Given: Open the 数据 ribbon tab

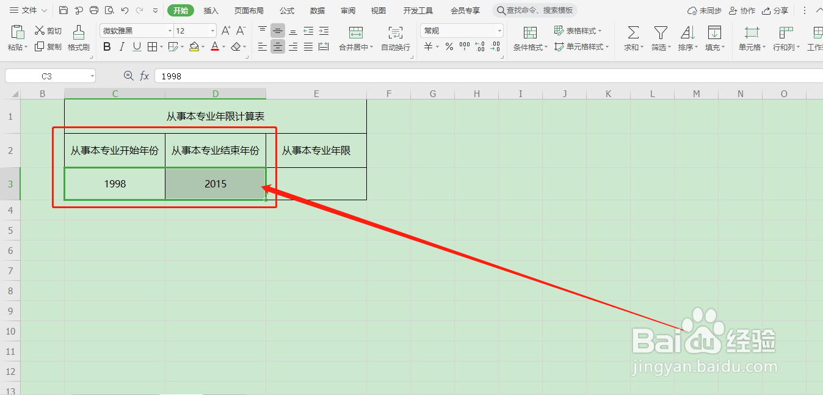Looking at the screenshot, I should (x=317, y=10).
